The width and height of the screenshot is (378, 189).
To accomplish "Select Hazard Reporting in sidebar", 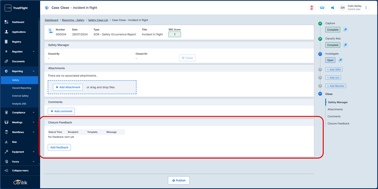I will (x=21, y=88).
